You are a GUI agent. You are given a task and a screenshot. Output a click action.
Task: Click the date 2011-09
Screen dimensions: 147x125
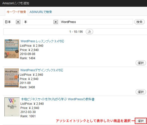(x=25, y=83)
